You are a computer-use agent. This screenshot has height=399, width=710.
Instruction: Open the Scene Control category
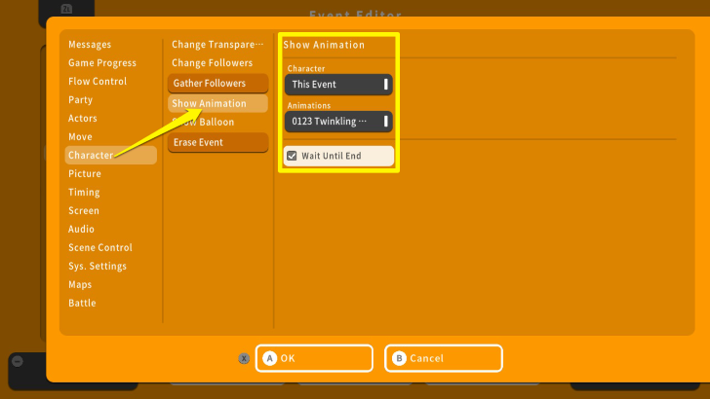(x=100, y=247)
